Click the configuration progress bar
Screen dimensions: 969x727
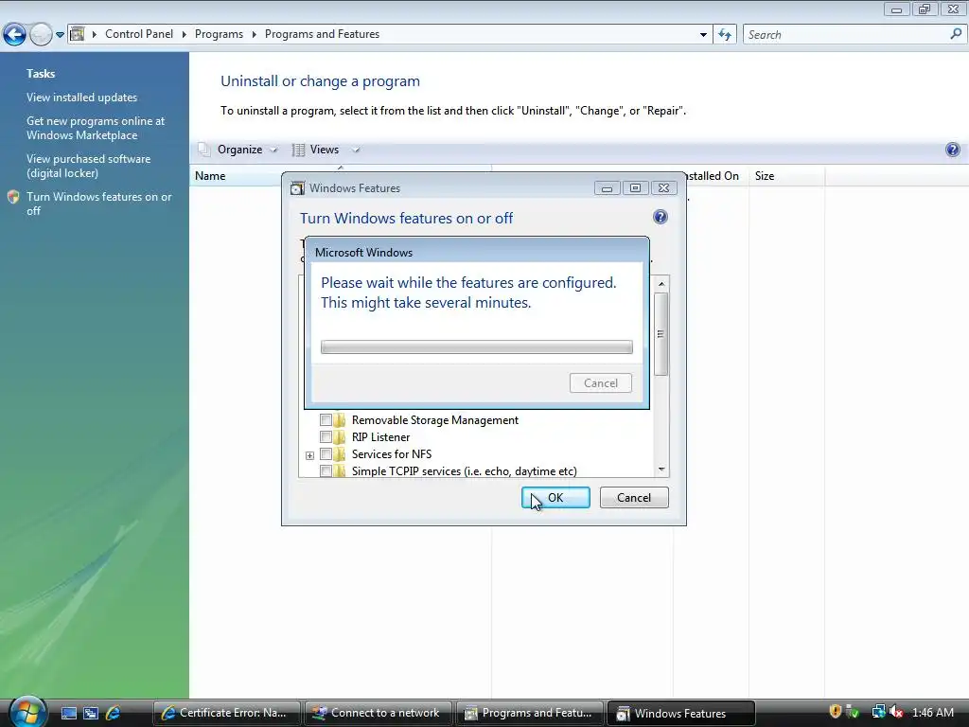(x=477, y=346)
